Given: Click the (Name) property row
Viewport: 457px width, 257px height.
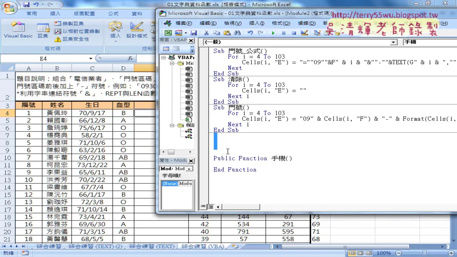Looking at the screenshot, I should [177, 183].
